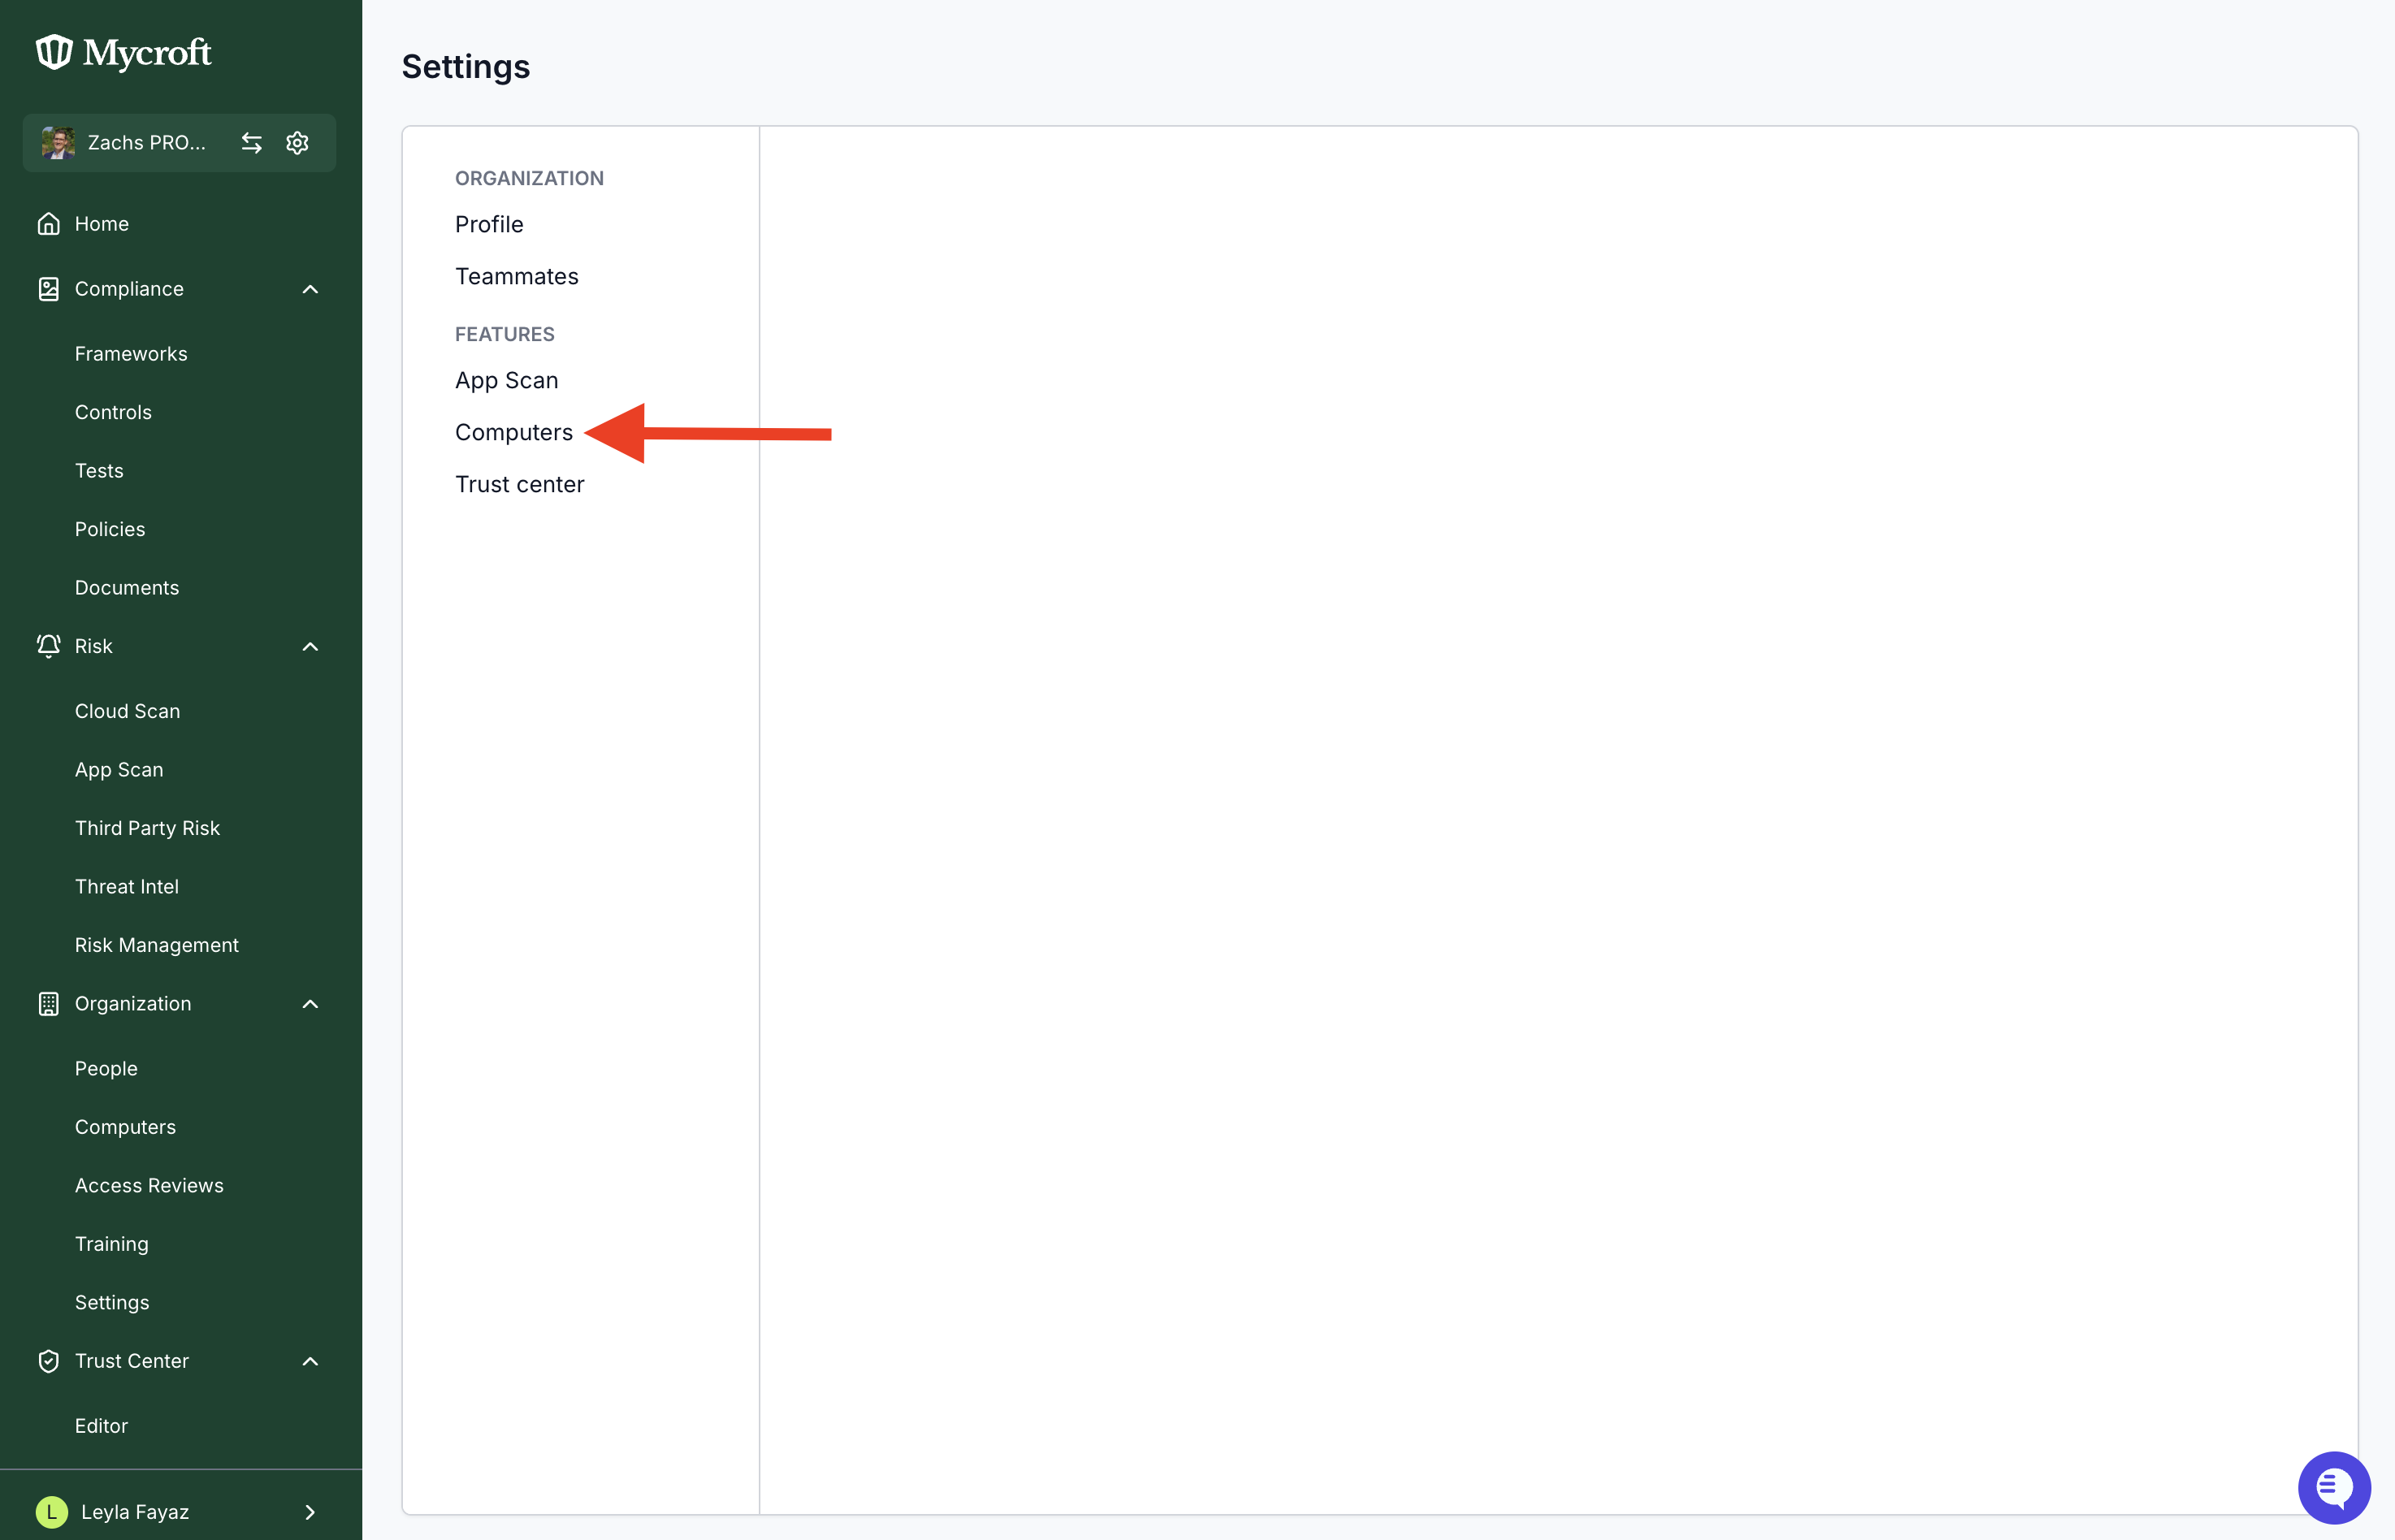
Task: Click the Trust Center section label
Action: 132,1361
